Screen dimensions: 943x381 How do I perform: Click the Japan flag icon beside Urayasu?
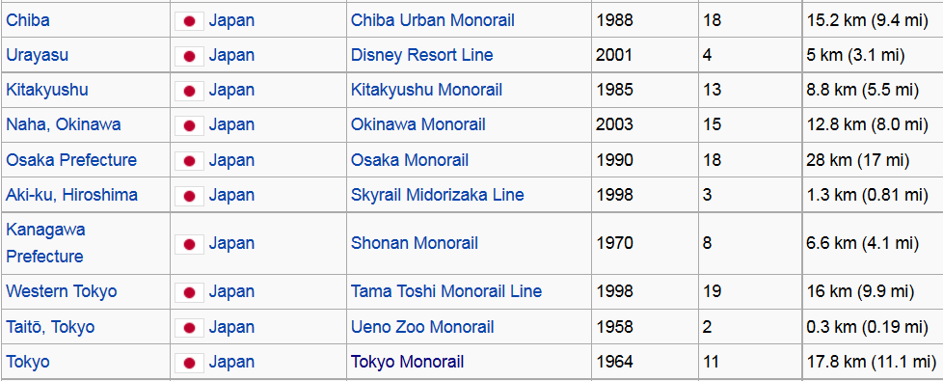(x=189, y=56)
